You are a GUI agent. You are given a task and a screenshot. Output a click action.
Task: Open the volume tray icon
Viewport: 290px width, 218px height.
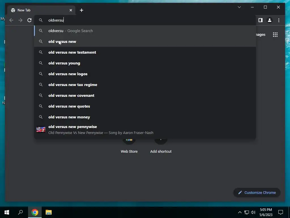253,212
